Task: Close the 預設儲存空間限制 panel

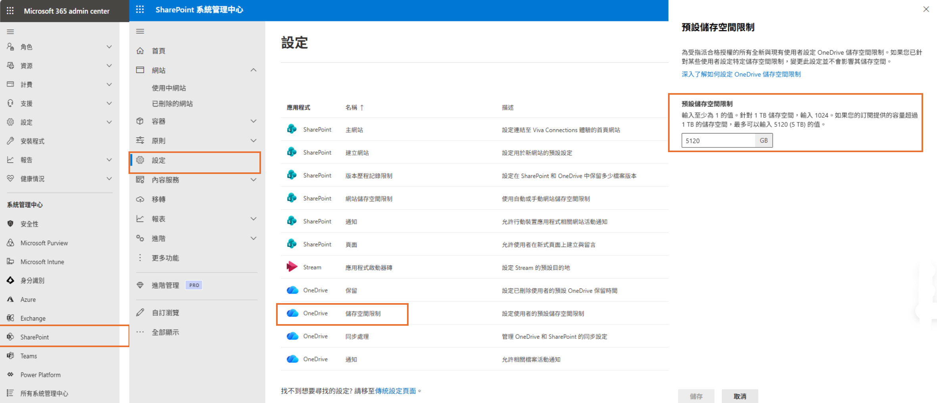Action: pyautogui.click(x=926, y=9)
